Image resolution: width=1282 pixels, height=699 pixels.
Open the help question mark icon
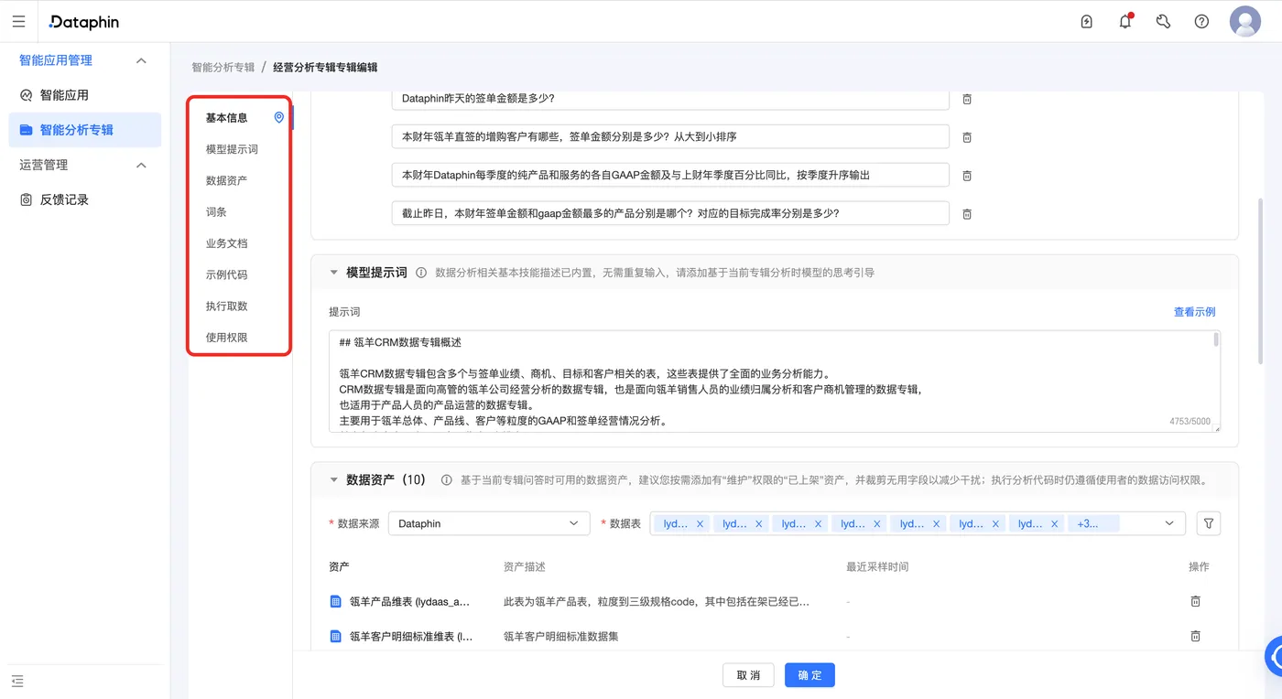[1201, 21]
